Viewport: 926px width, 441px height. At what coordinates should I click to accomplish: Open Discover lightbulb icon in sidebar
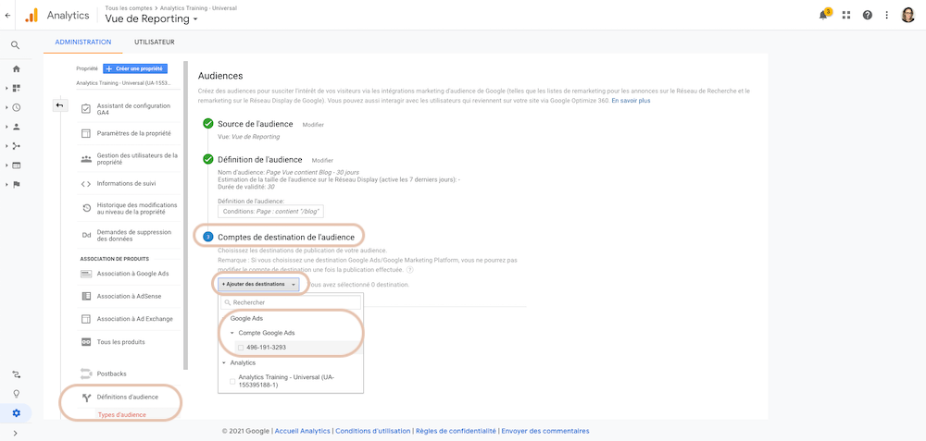tap(16, 394)
